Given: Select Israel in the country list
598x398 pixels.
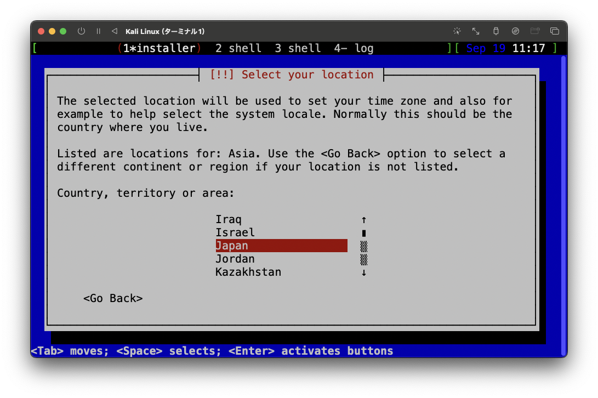Looking at the screenshot, I should coord(235,232).
